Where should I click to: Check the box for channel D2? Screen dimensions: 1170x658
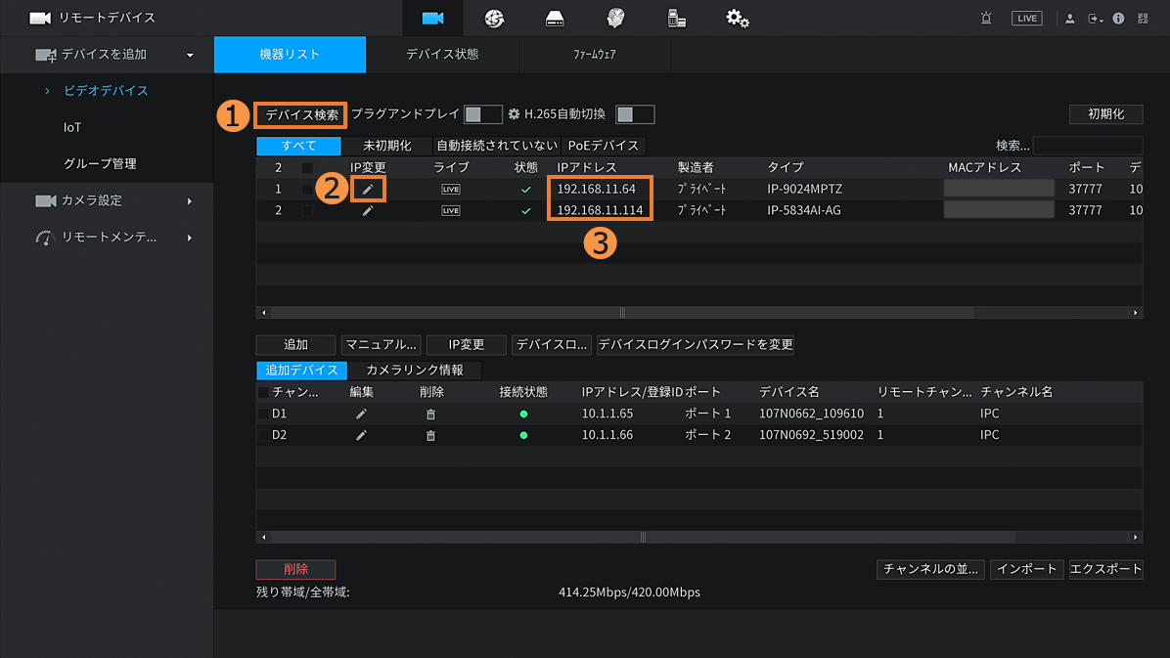263,435
